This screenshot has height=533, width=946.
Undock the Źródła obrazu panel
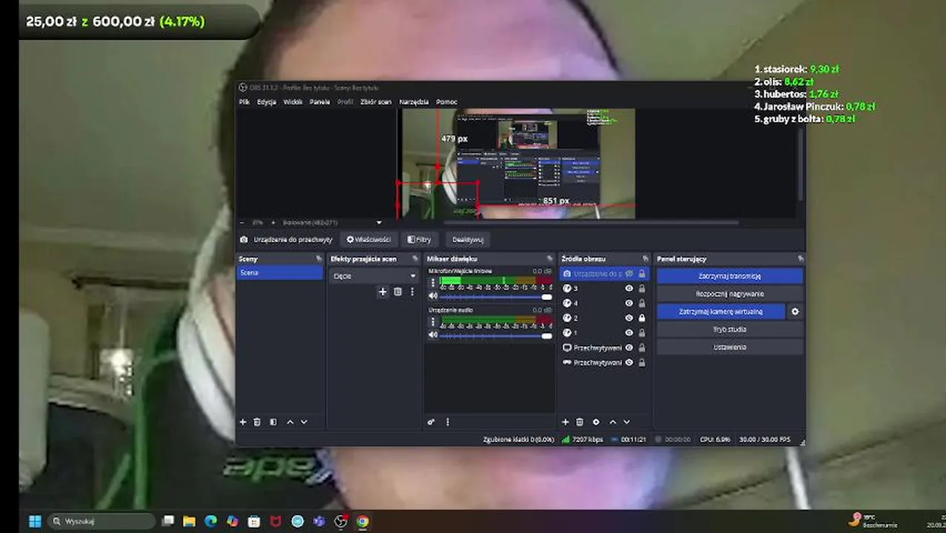(645, 259)
